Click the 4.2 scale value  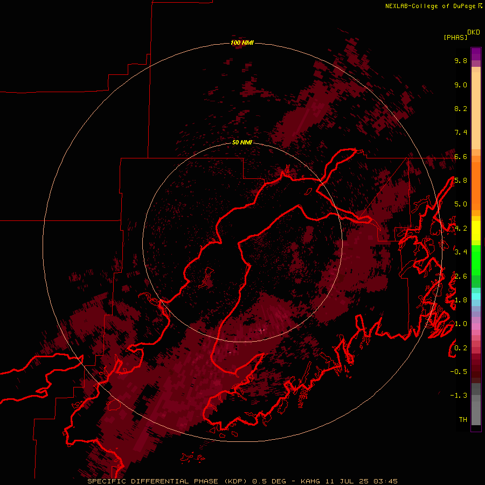[x=461, y=228]
